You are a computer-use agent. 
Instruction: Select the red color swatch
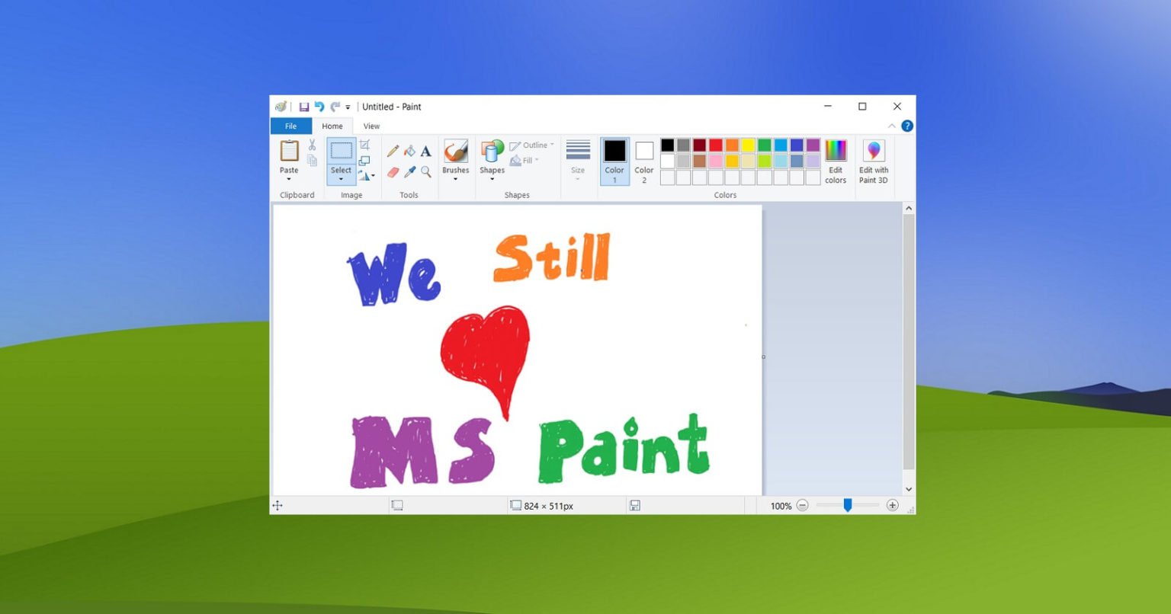pos(715,145)
